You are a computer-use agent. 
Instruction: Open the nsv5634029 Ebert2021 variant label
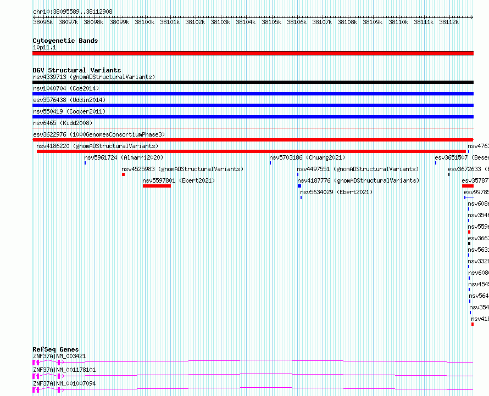[336, 193]
